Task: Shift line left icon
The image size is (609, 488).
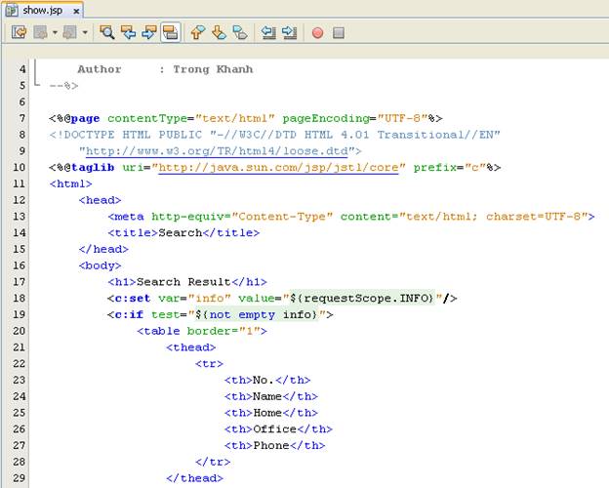Action: click(x=268, y=32)
